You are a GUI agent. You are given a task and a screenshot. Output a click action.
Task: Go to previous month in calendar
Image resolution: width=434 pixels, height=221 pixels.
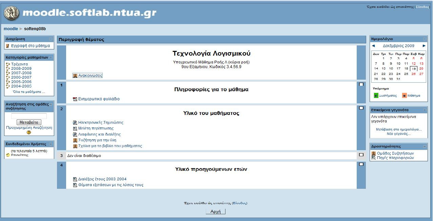pos(373,46)
